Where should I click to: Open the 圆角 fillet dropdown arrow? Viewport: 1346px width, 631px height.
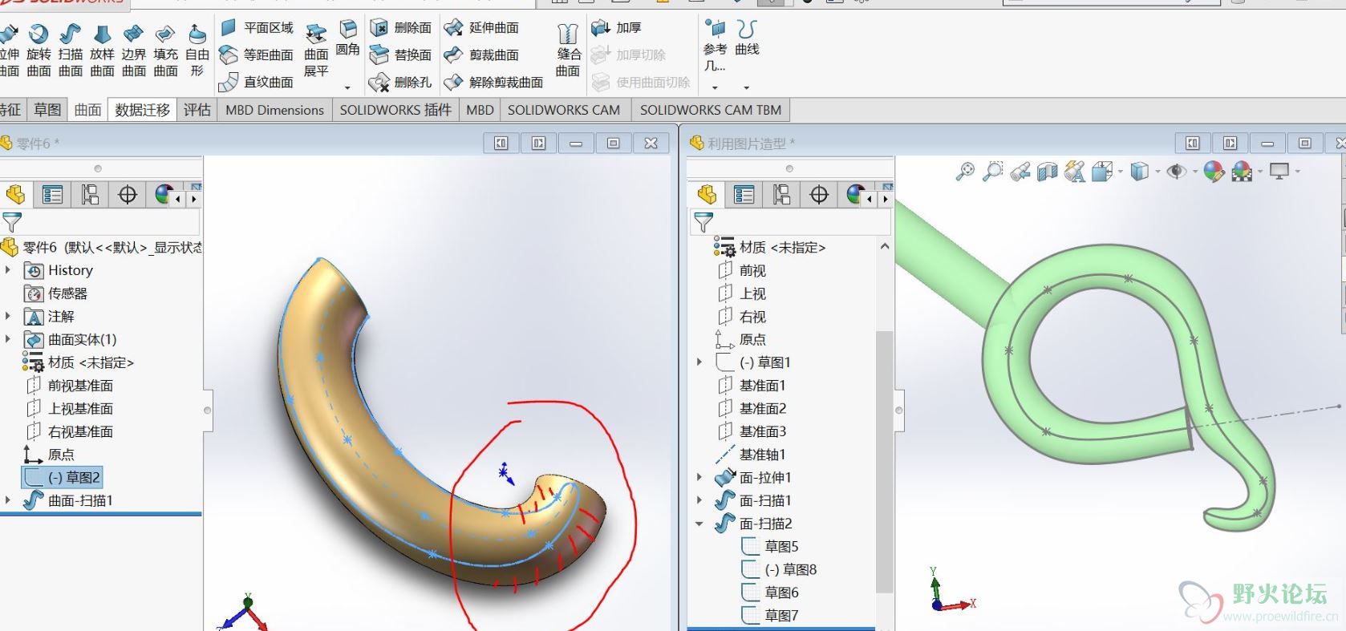347,87
